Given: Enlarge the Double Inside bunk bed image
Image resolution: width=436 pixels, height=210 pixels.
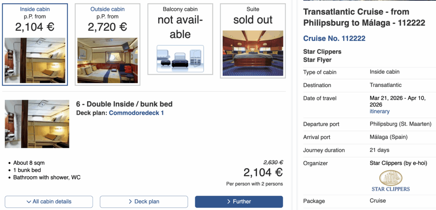Looking at the screenshot, I should coord(37,124).
